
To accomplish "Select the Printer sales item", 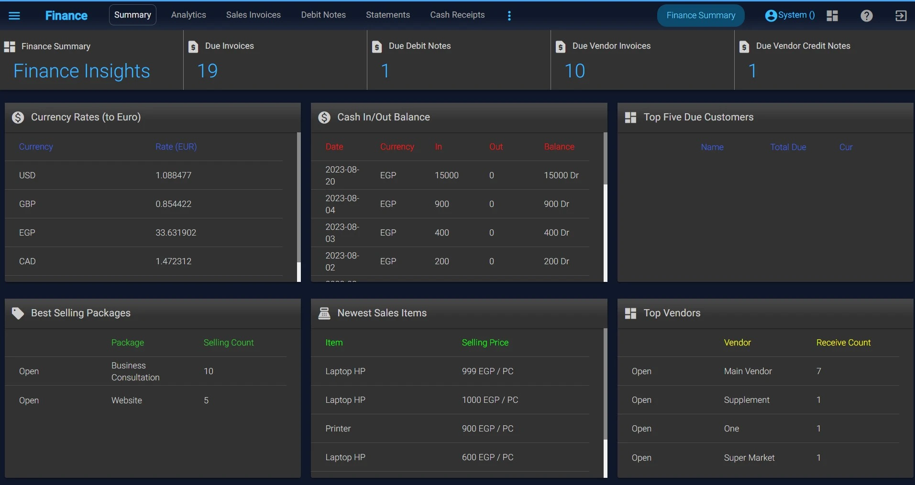I will click(450, 429).
